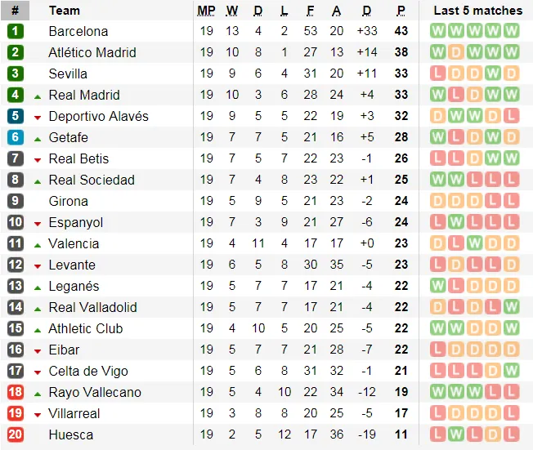The image size is (533, 450).
Task: Open the Atlético Madrid team link
Action: point(92,52)
